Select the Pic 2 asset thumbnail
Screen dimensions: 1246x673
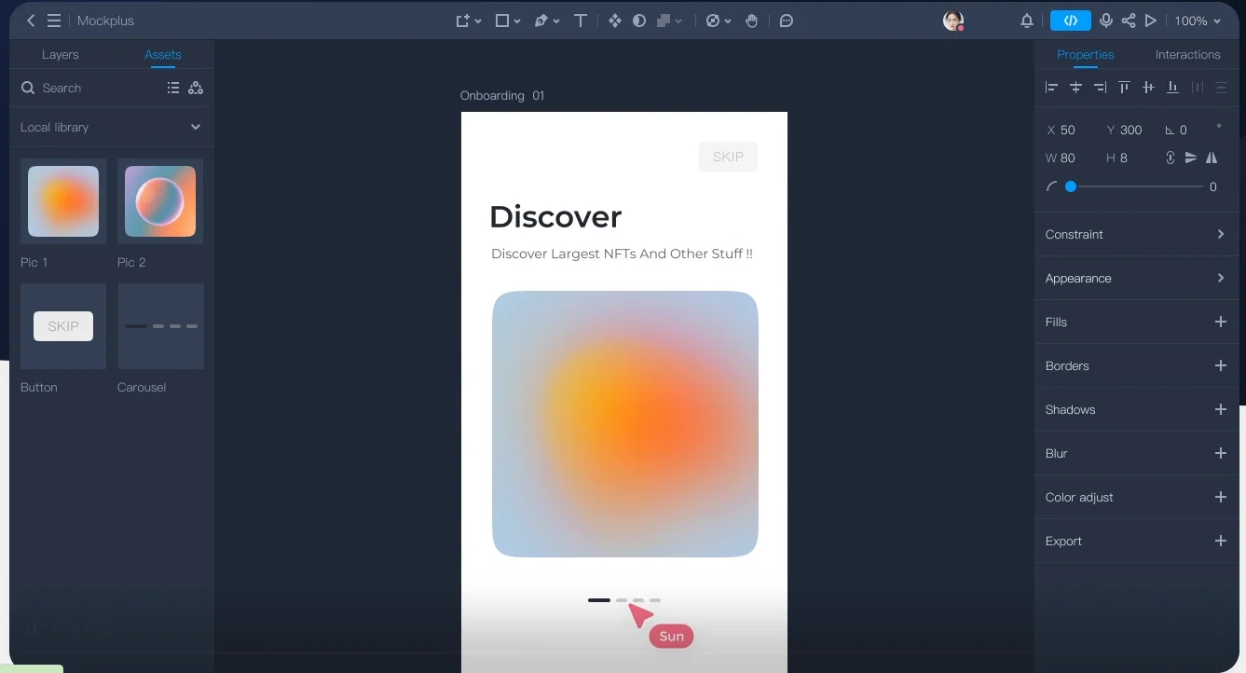tap(159, 200)
